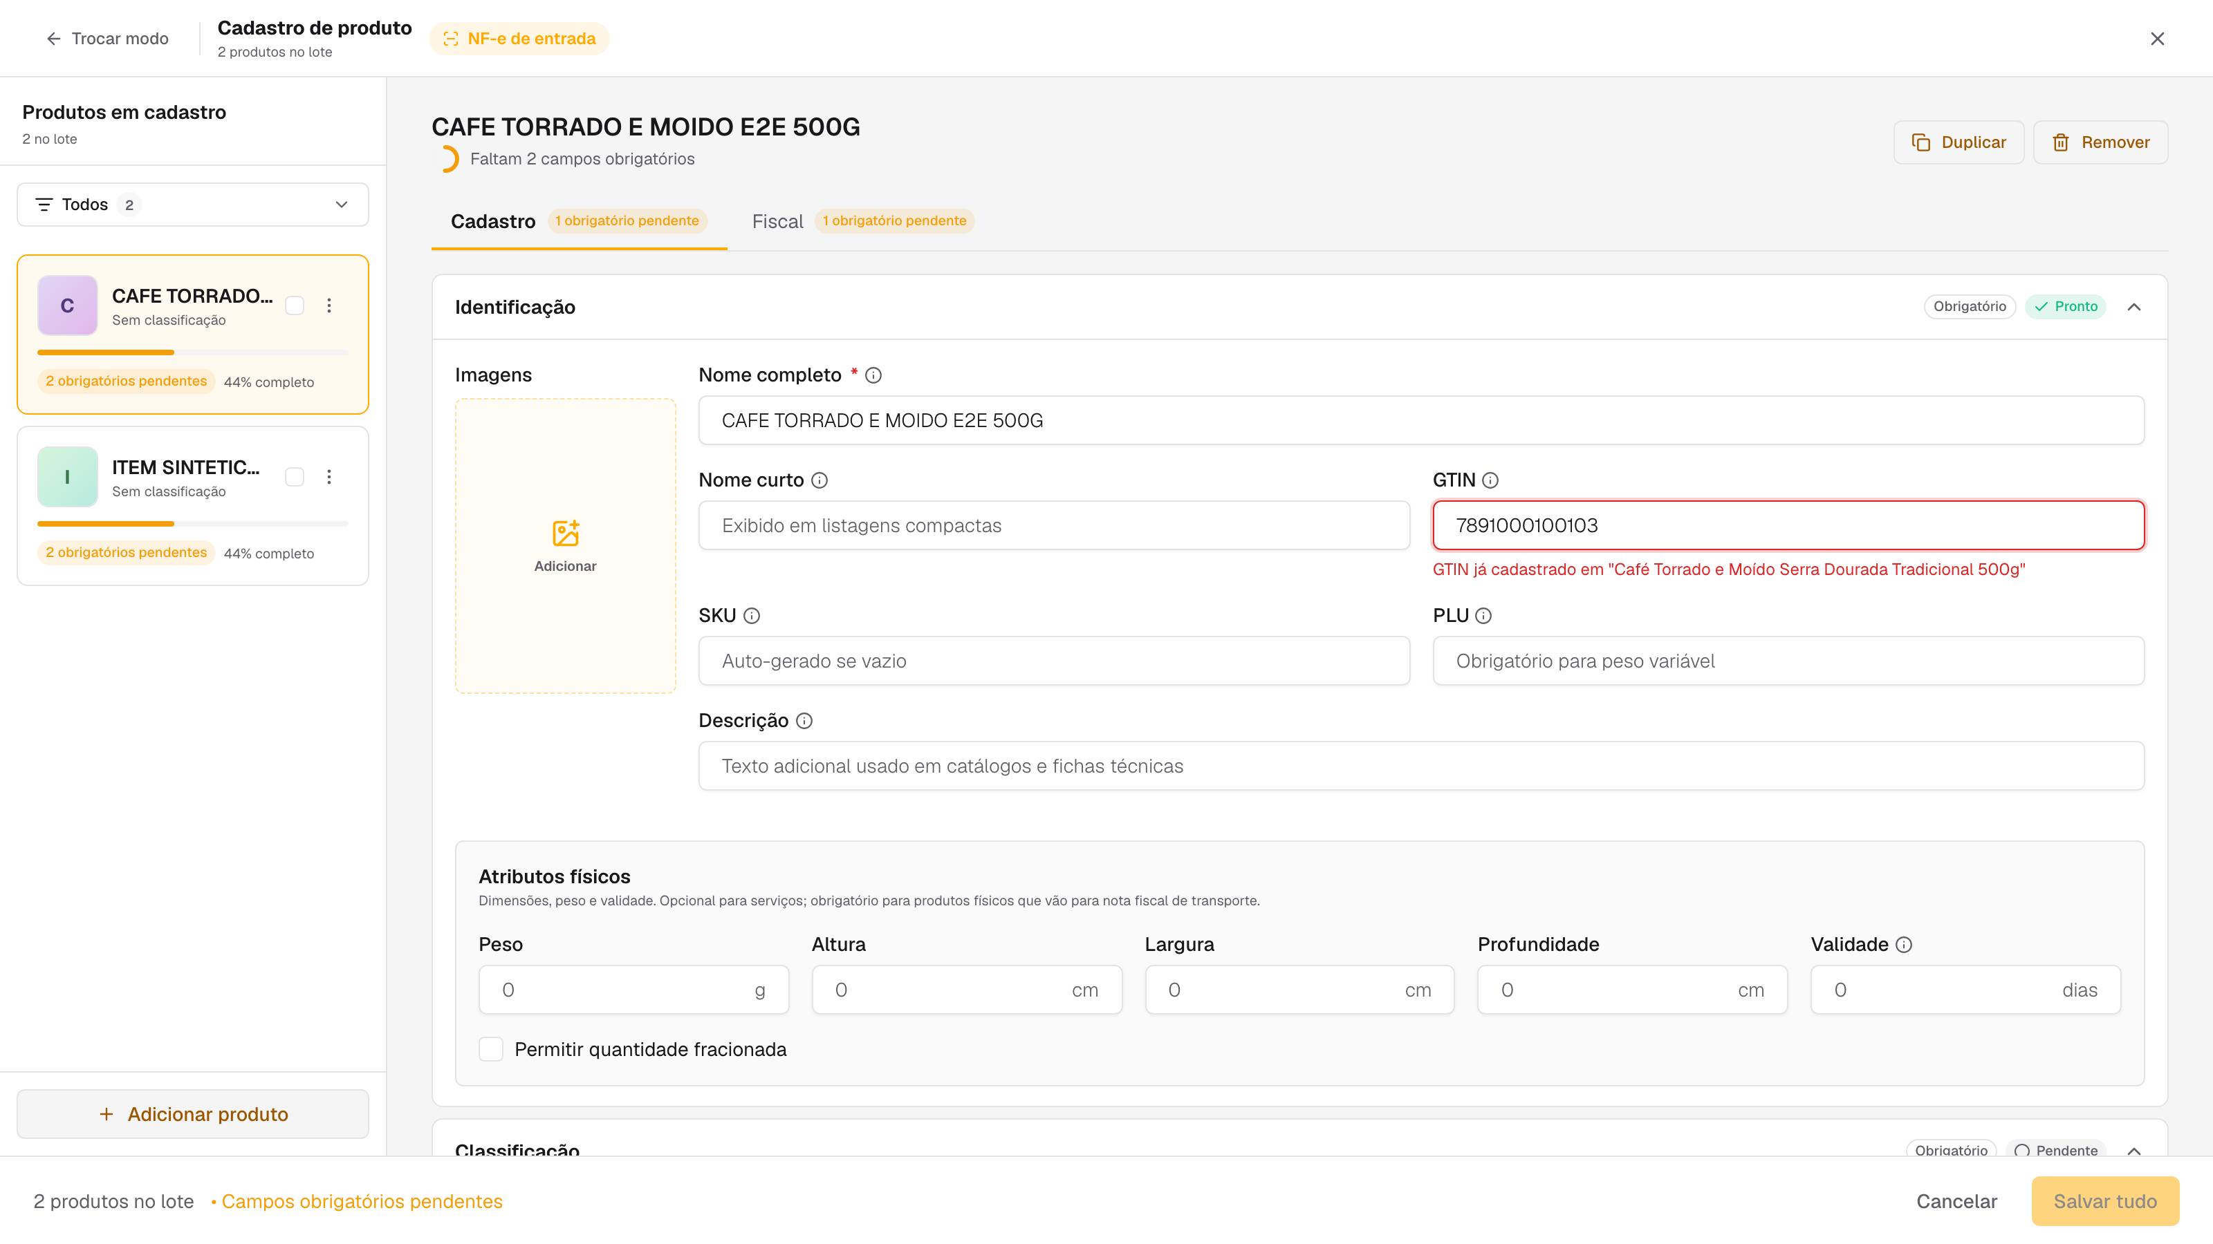
Task: Click CAFE TORRADO card progress bar
Action: click(x=192, y=352)
